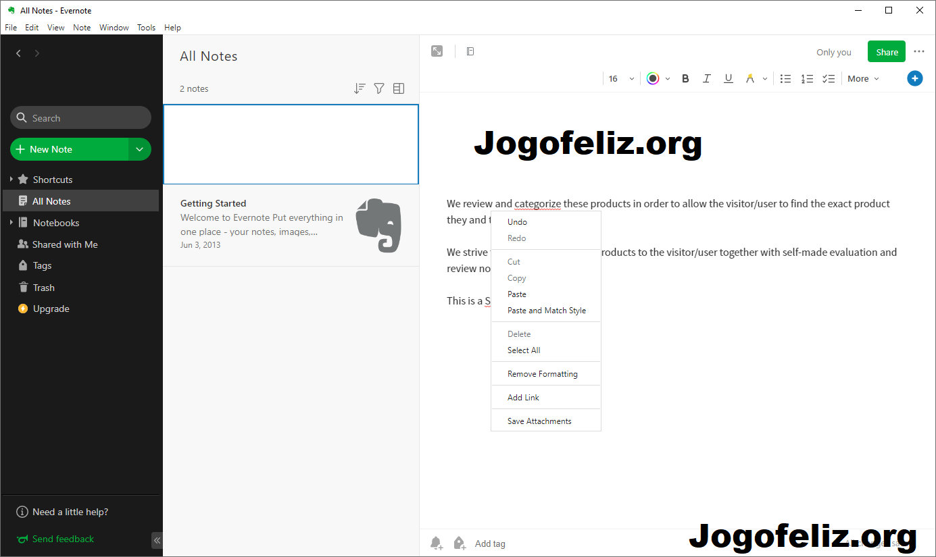The height and width of the screenshot is (557, 936).
Task: Collapse the sidebar with the double chevron
Action: coord(157,540)
